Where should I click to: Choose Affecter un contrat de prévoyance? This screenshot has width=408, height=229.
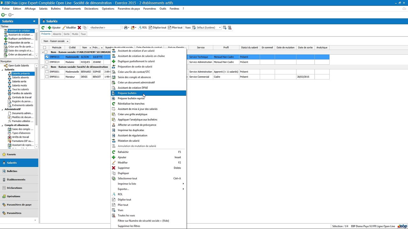(148, 125)
